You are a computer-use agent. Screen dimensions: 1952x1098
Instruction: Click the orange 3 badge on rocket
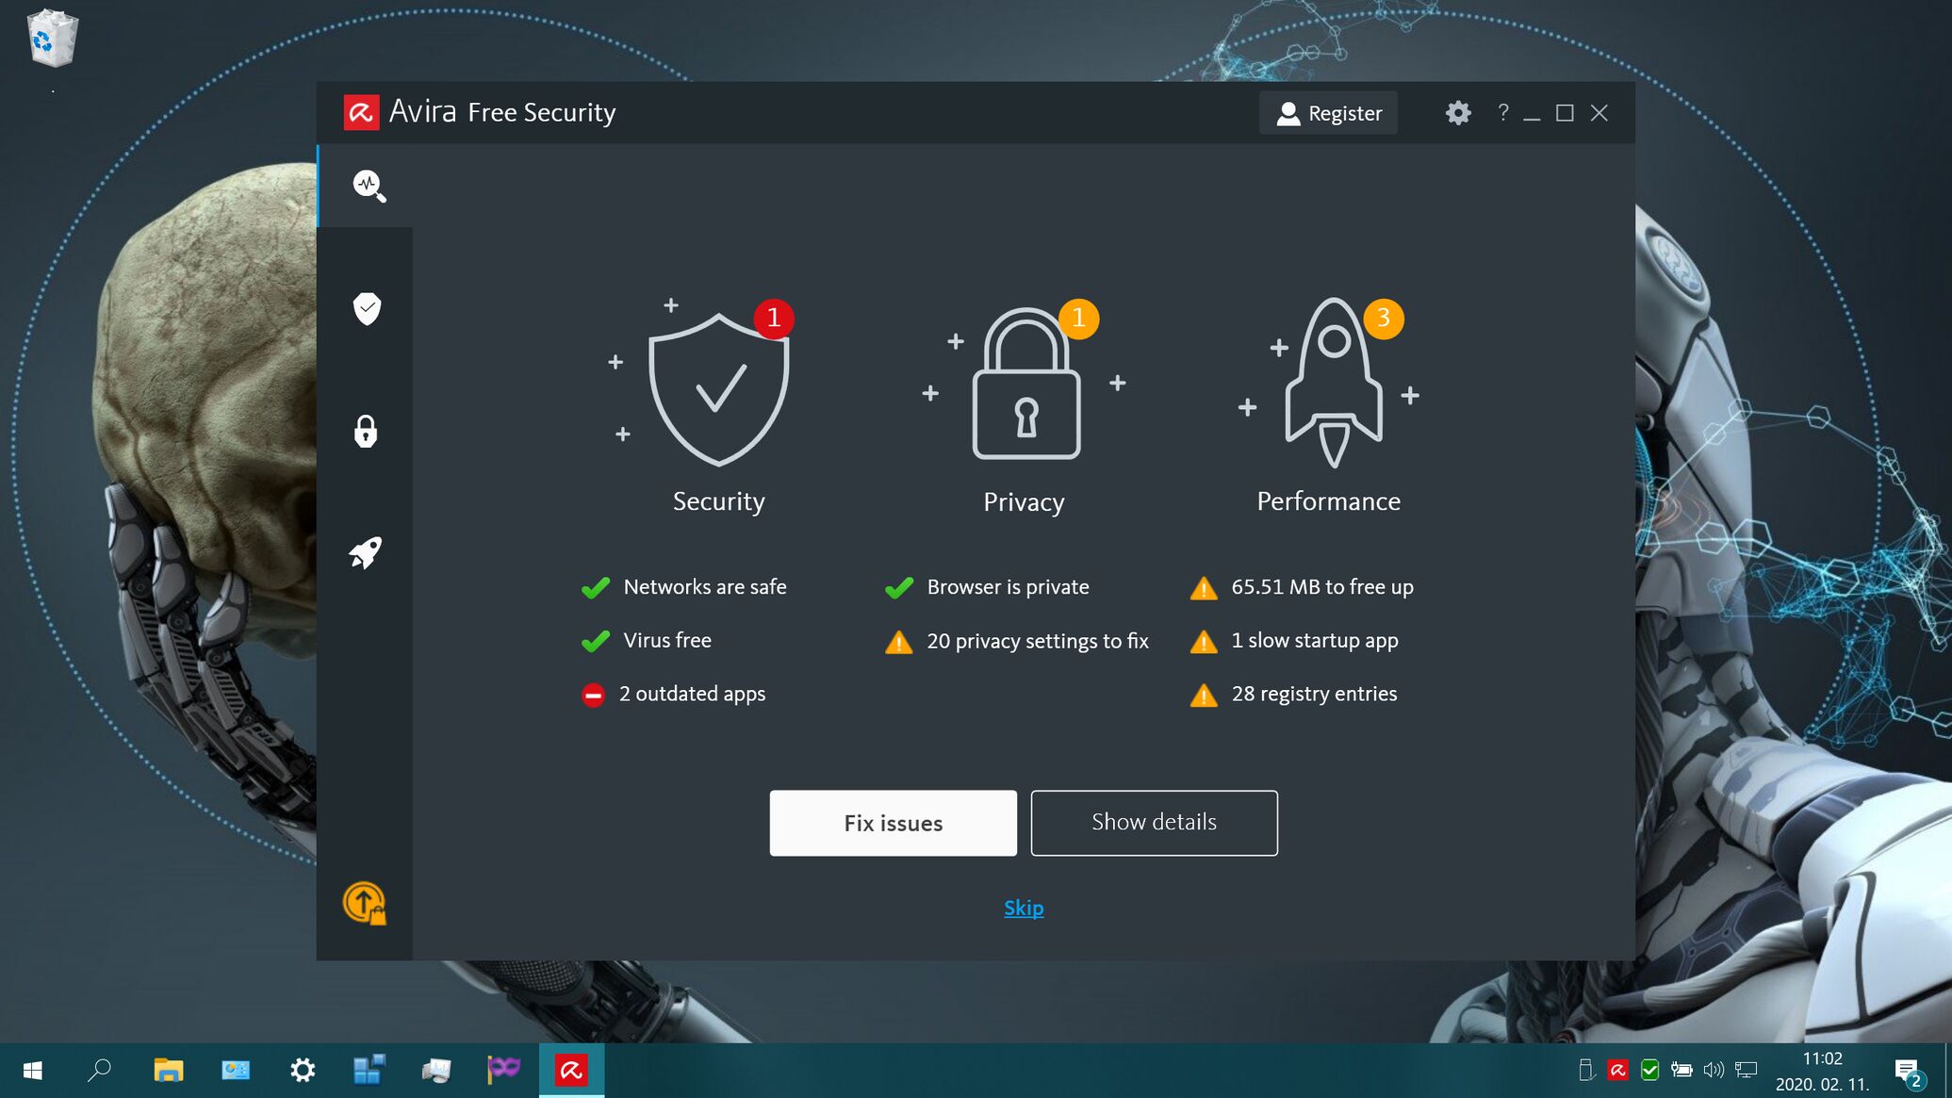[x=1384, y=319]
